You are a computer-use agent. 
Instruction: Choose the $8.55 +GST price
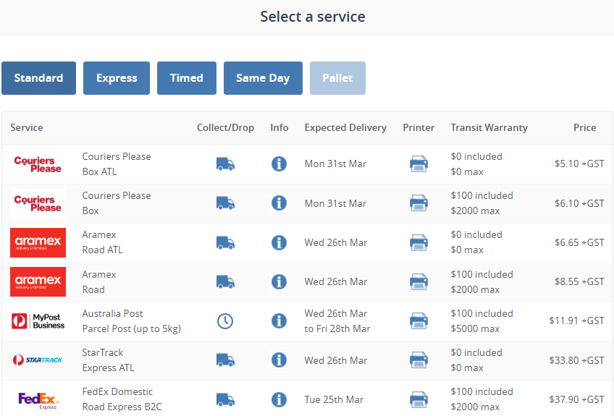point(579,281)
